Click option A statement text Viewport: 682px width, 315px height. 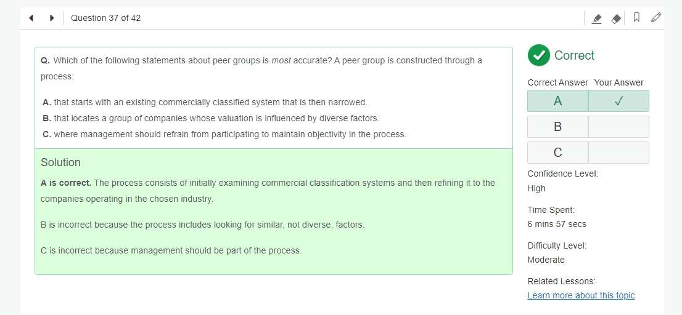tap(210, 102)
